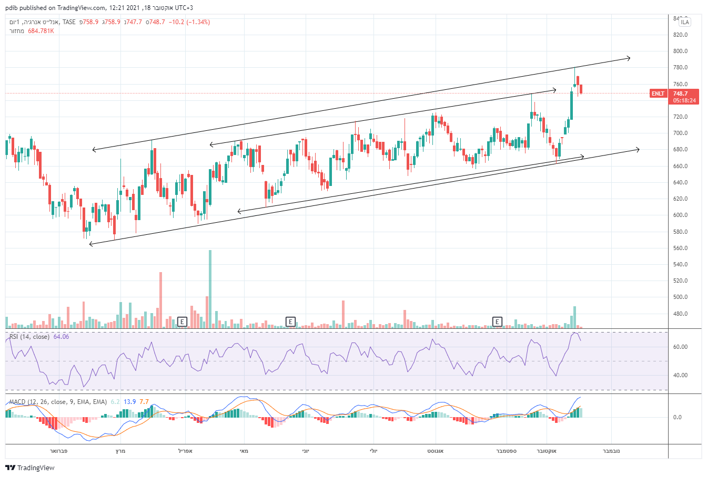The height and width of the screenshot is (477, 707).
Task: Click the 'pdib published on TradingView.com' header
Action: tap(55, 8)
